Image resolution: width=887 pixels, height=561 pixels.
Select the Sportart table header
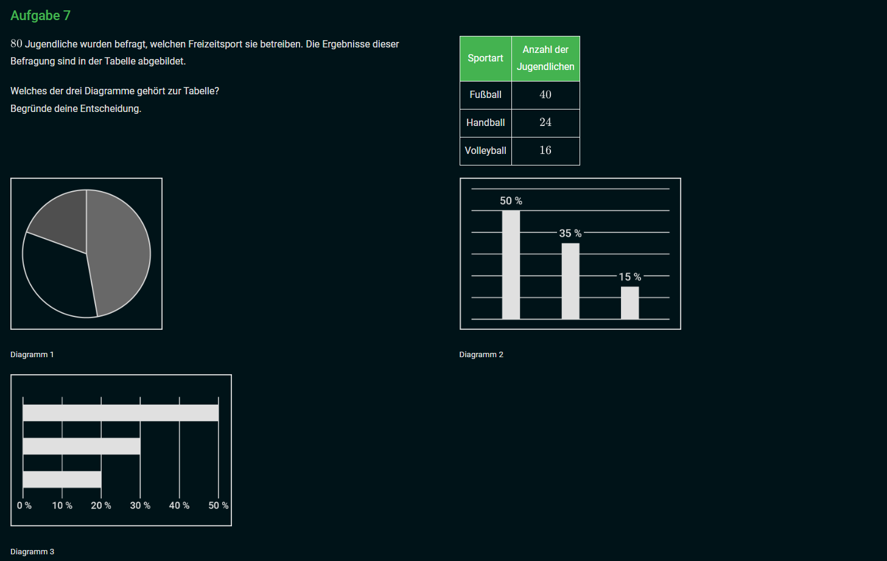pos(485,58)
